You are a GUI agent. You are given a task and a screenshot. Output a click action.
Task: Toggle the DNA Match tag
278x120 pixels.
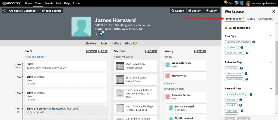[x=232, y=48]
